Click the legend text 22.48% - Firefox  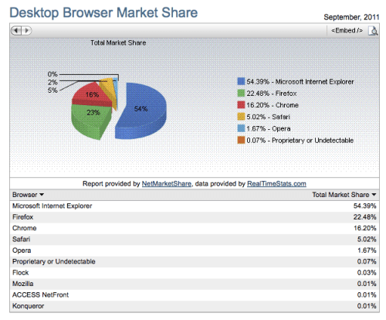[x=272, y=94]
